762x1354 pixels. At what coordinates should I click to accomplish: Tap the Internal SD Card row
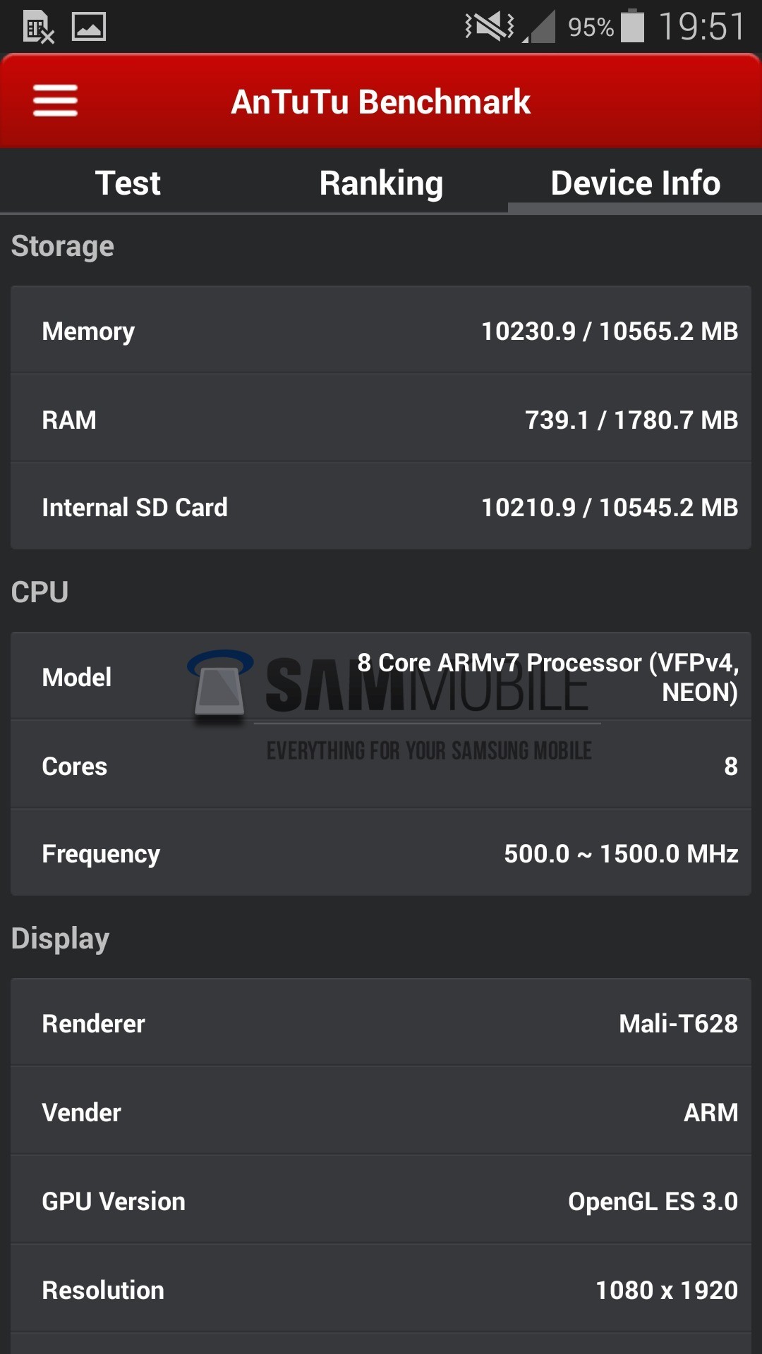(x=381, y=506)
